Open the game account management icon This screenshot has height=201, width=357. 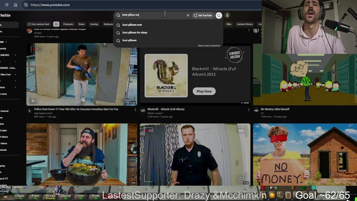click(x=280, y=195)
